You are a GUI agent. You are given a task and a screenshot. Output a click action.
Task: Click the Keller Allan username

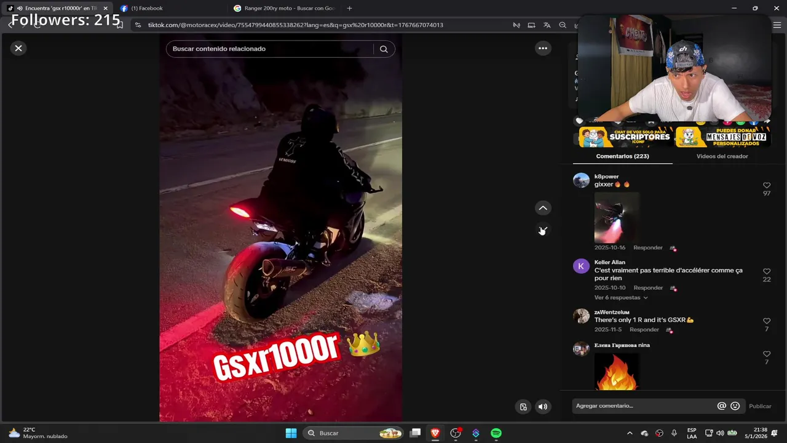point(609,262)
